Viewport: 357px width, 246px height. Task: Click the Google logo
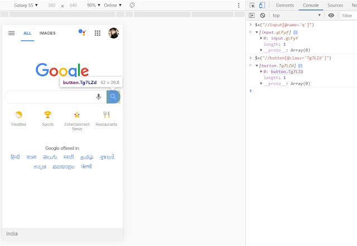point(62,70)
